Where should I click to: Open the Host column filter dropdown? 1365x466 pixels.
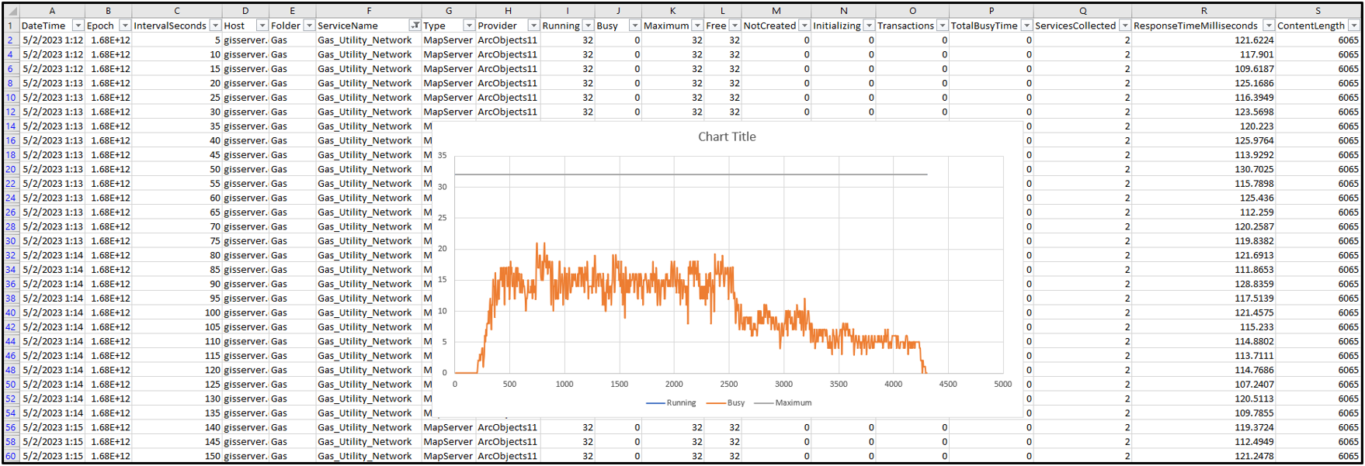pos(262,26)
